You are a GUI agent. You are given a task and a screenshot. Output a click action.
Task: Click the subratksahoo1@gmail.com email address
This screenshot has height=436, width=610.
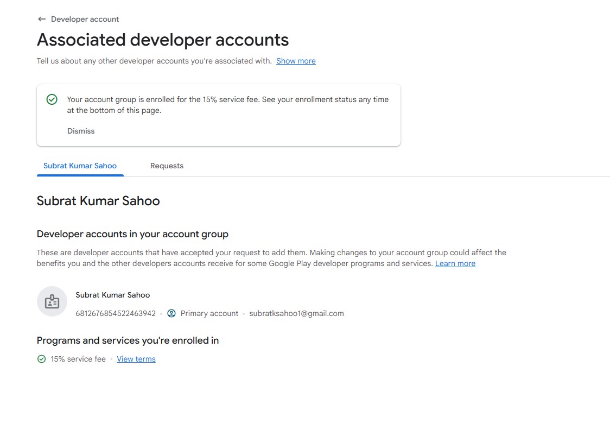point(296,313)
